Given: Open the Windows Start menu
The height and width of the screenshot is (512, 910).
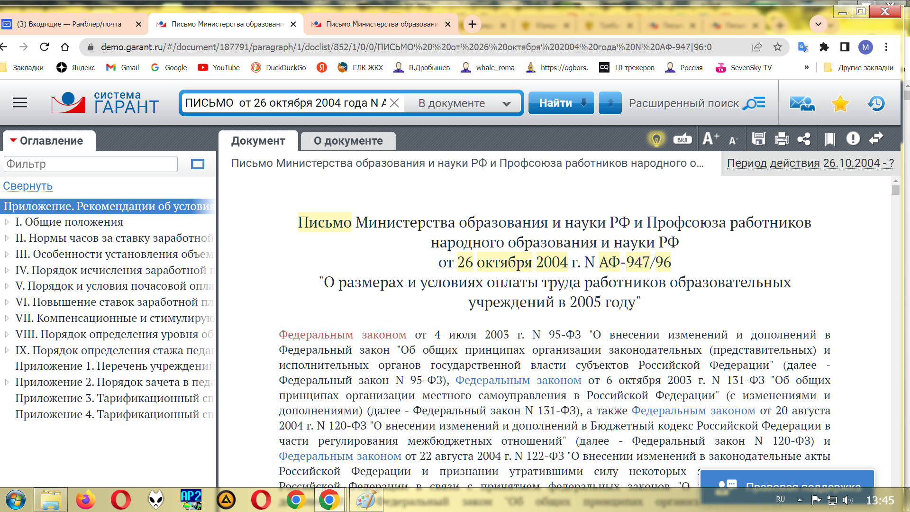Looking at the screenshot, I should [16, 500].
